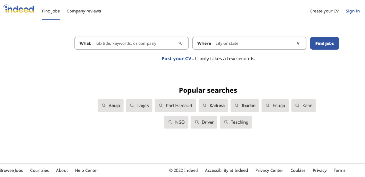Click the magnifier icon on Kano chip
This screenshot has height=177, width=365.
tap(298, 105)
